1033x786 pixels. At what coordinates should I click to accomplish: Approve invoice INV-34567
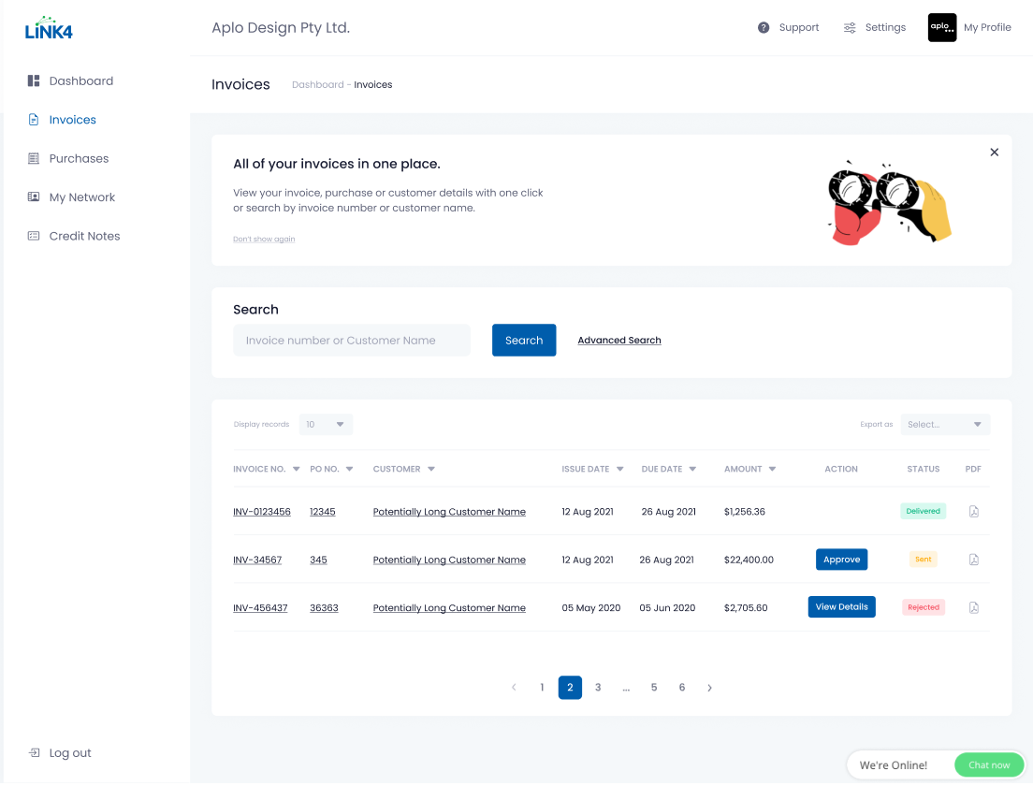(841, 560)
